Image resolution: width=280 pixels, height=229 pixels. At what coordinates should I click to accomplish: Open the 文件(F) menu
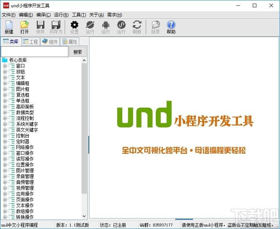[x=9, y=15]
